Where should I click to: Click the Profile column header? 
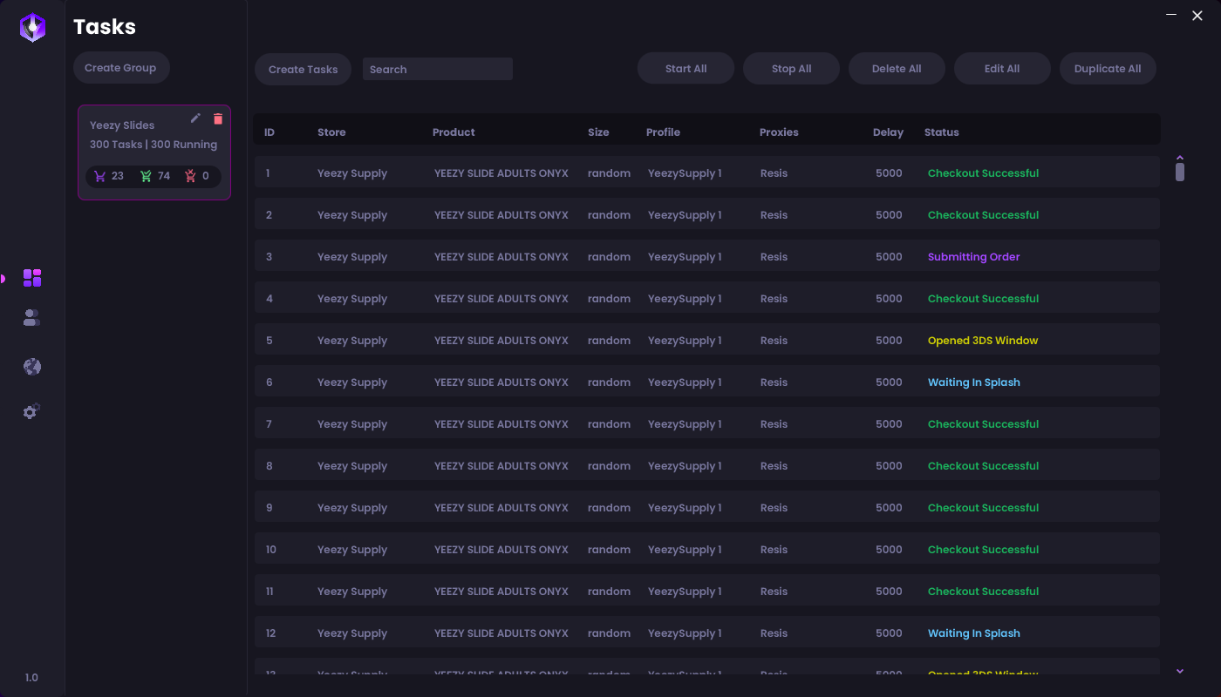[x=663, y=132]
